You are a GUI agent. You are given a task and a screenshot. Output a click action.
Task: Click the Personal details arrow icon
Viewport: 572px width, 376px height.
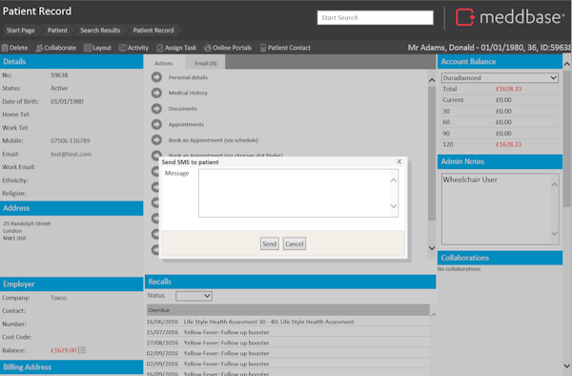(x=156, y=77)
